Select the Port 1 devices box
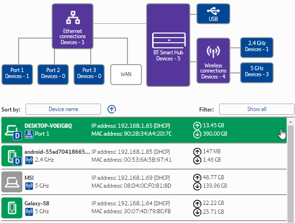 pos(17,74)
